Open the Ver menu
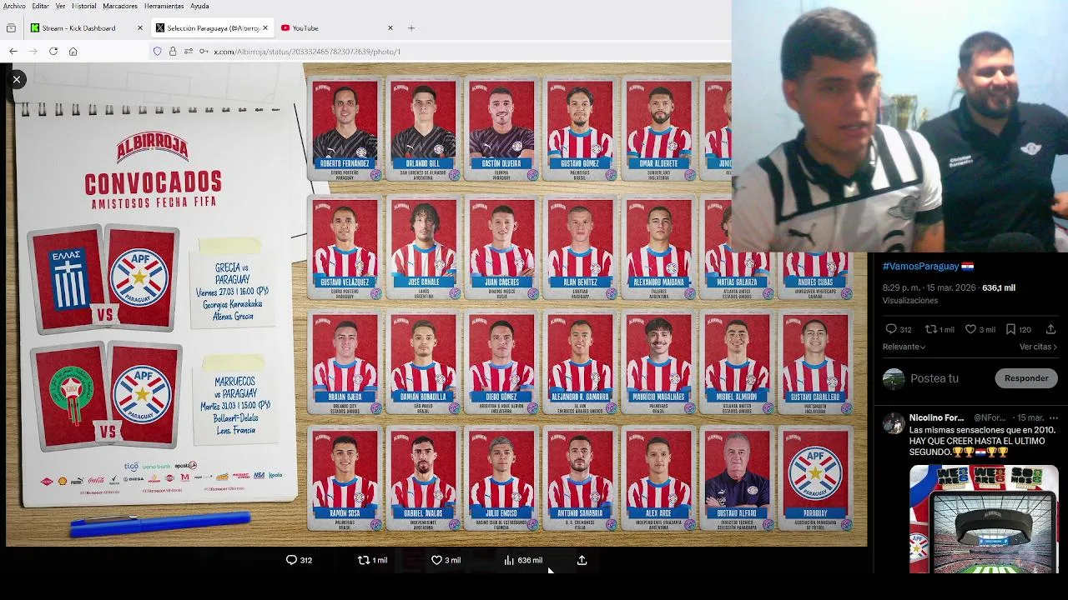The width and height of the screenshot is (1068, 600). (60, 6)
